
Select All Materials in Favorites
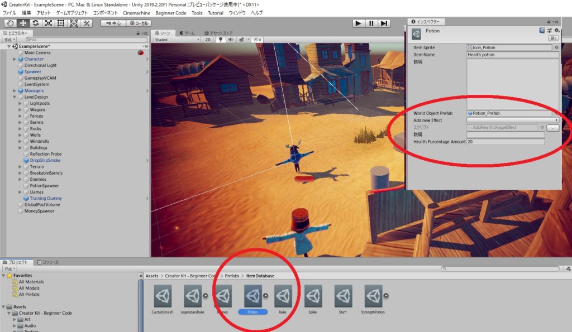pyautogui.click(x=31, y=282)
